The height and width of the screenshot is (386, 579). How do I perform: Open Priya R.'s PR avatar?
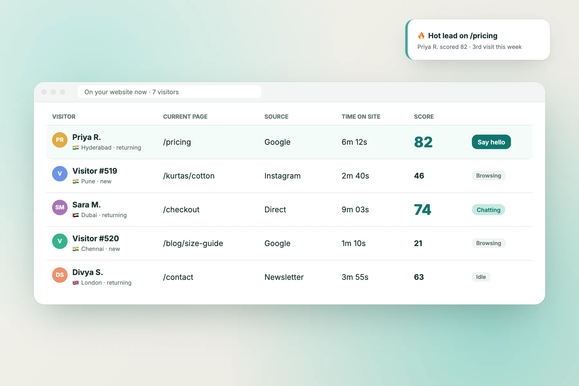pos(60,140)
